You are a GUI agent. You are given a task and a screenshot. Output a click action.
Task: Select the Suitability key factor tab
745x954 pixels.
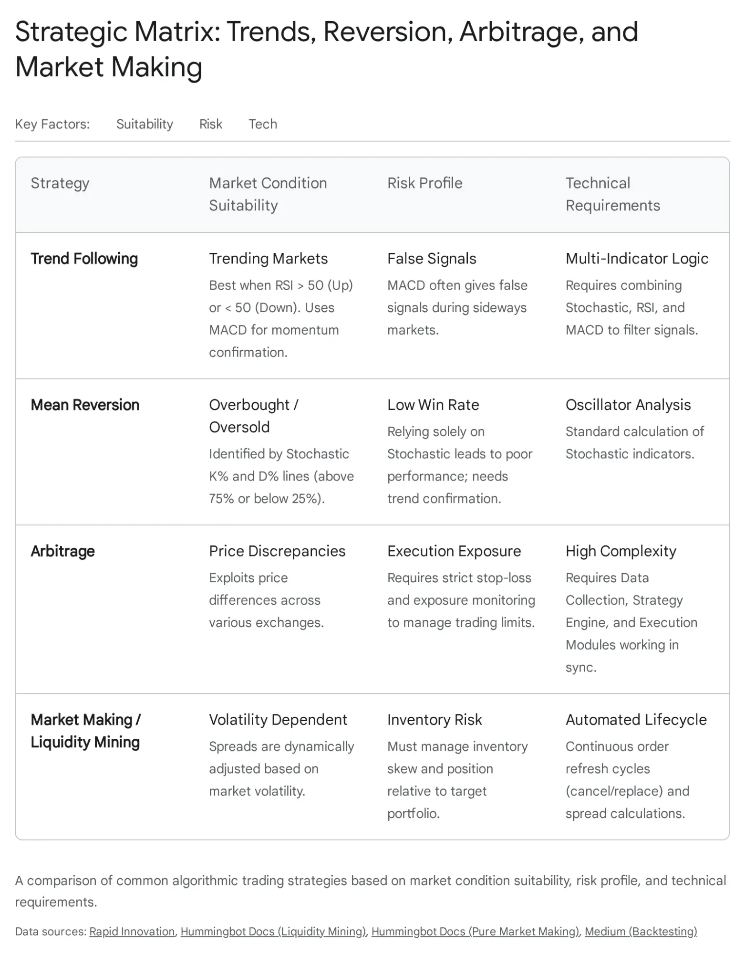point(145,124)
